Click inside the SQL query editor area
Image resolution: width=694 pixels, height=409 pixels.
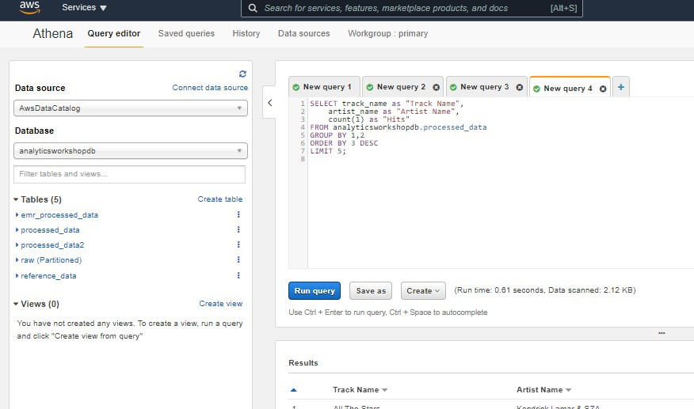tap(500, 183)
